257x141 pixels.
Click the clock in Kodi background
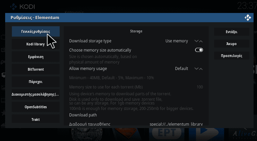click(247, 6)
